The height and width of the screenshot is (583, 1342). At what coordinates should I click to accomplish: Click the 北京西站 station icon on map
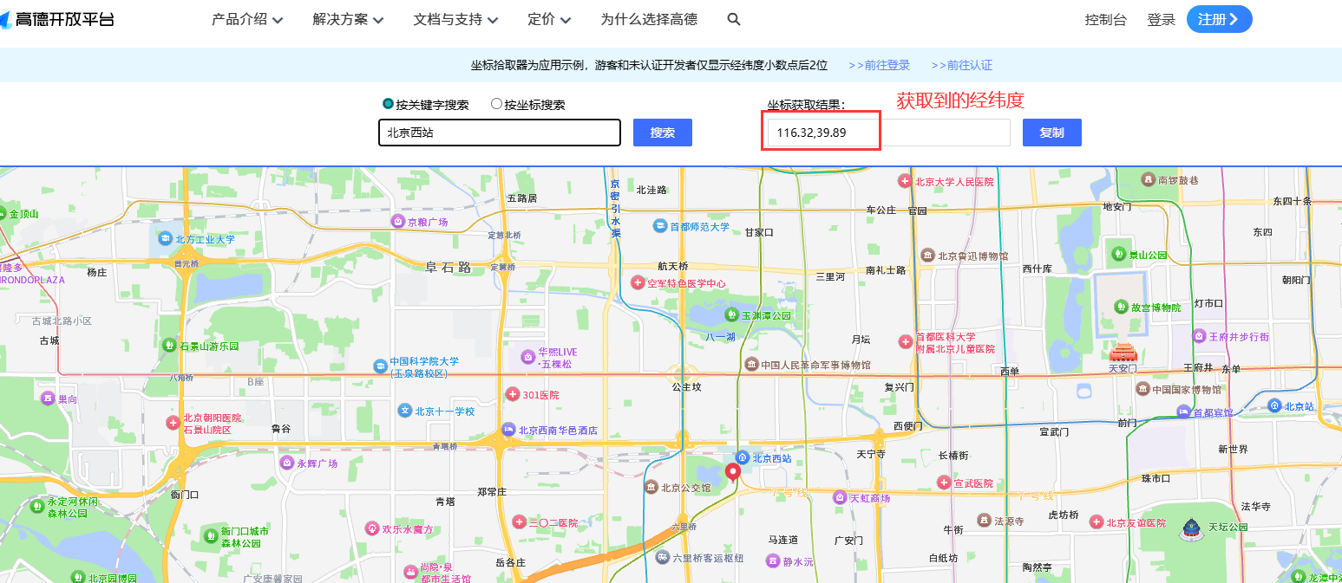(x=742, y=457)
